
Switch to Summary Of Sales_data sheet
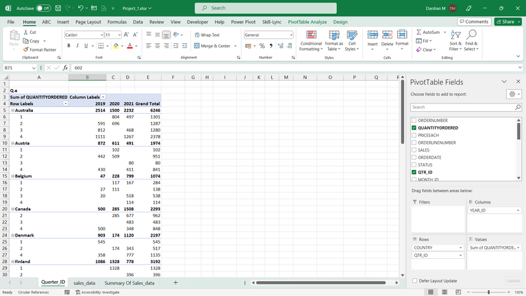[129, 283]
